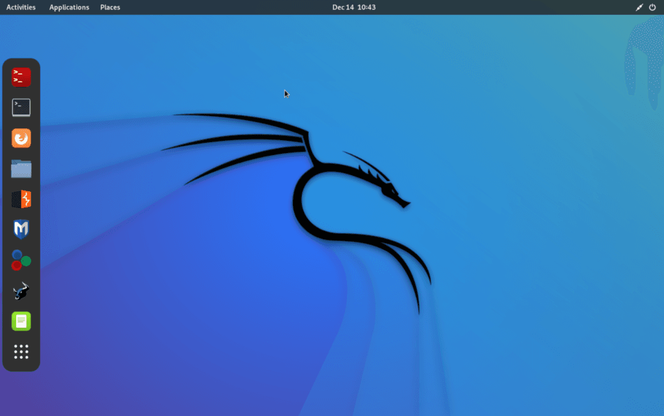This screenshot has width=664, height=416.
Task: Launch the dark terminal emulator in the dock
Action: pyautogui.click(x=21, y=108)
